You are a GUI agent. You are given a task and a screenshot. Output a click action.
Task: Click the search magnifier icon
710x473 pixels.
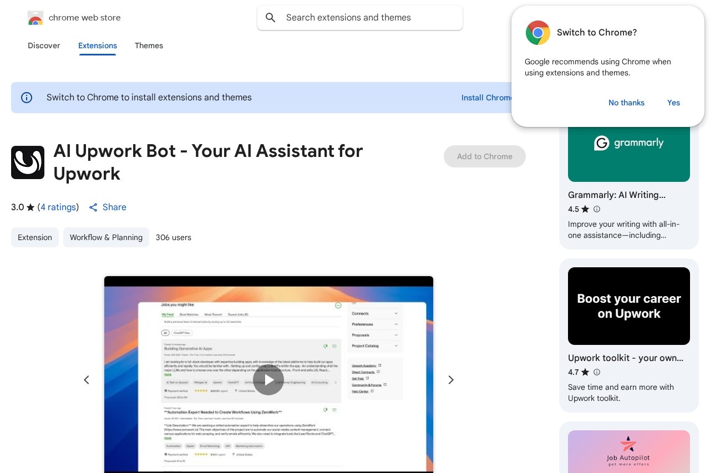pos(270,17)
